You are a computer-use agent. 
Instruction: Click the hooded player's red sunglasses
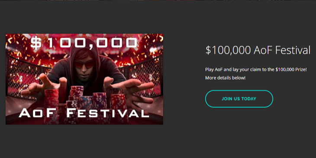pyautogui.click(x=84, y=64)
